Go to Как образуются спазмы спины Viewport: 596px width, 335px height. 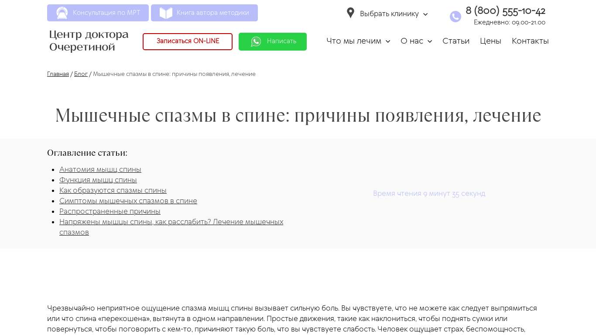click(113, 191)
